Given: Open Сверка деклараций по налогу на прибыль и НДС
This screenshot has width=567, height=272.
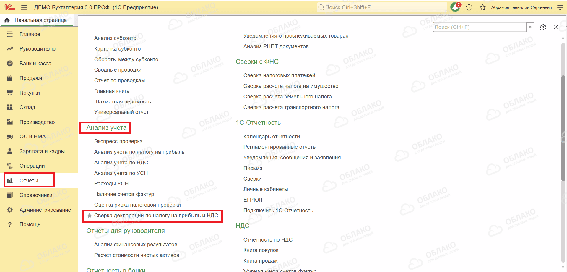Looking at the screenshot, I should click(156, 216).
